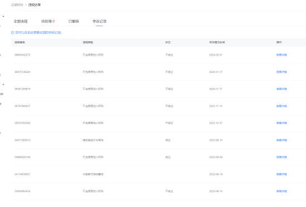The image size is (306, 207).
Task: View details of the 2023-11-14 appeal
Action: pyautogui.click(x=282, y=106)
